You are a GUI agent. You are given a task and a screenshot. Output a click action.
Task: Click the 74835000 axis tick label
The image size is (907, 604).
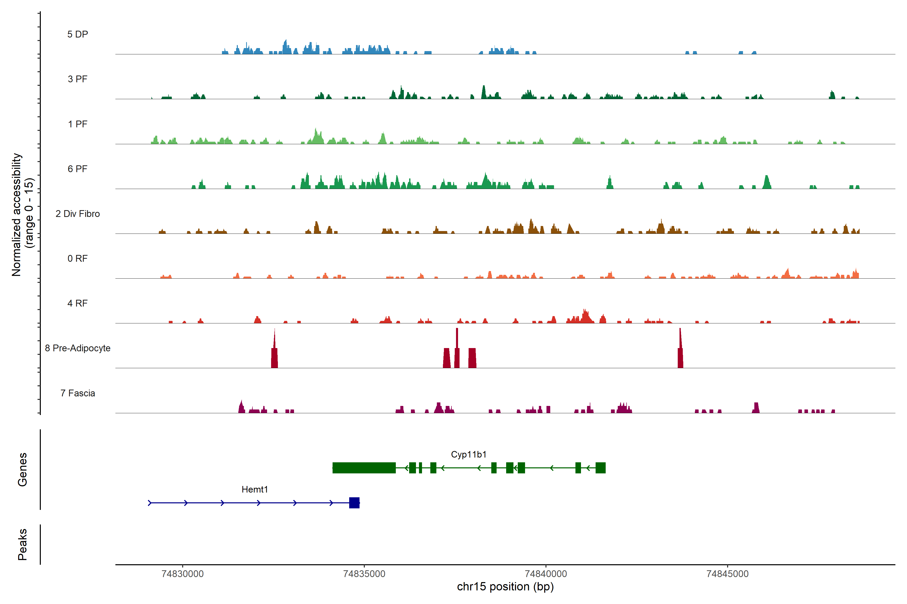(x=364, y=574)
